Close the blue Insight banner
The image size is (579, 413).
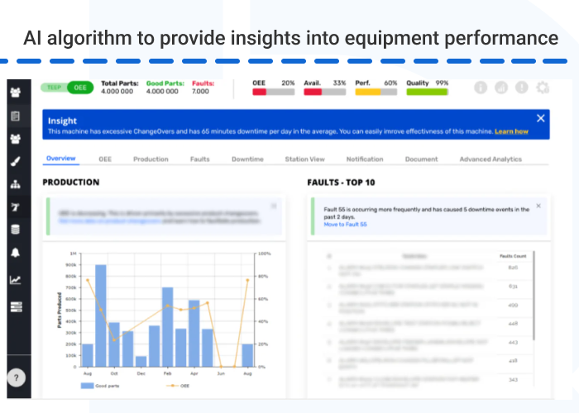(x=541, y=118)
